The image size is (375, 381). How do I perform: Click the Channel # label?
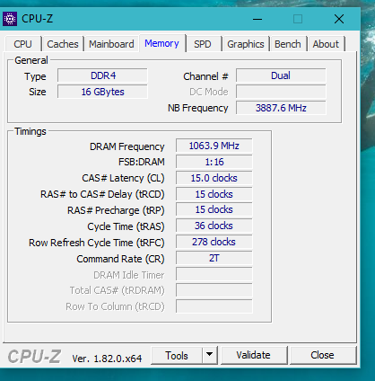[x=205, y=76]
